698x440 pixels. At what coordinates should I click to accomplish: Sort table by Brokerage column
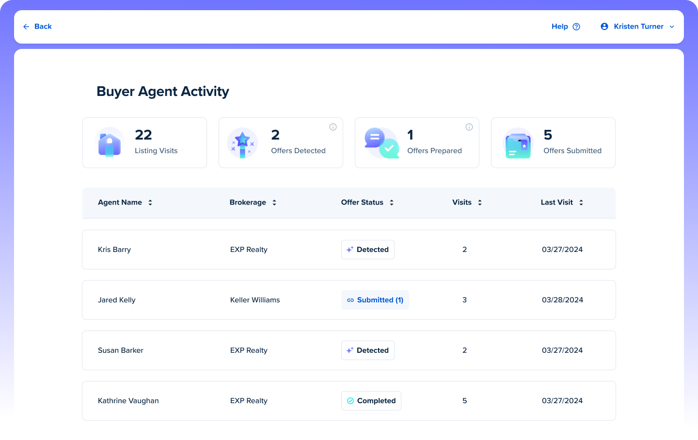pyautogui.click(x=274, y=203)
